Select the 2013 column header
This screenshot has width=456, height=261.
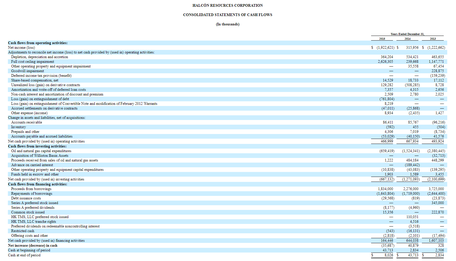click(433, 39)
